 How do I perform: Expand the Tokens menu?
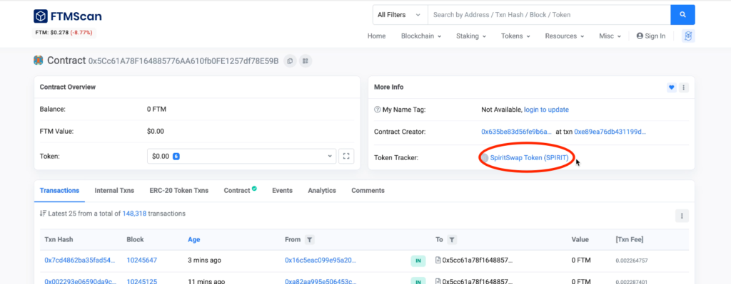(x=515, y=36)
